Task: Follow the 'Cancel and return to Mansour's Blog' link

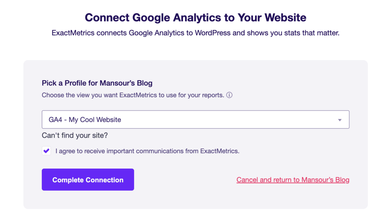Action: (x=293, y=180)
